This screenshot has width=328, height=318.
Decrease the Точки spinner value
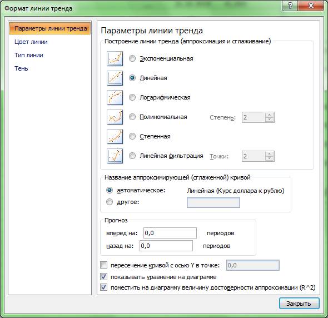(x=270, y=158)
